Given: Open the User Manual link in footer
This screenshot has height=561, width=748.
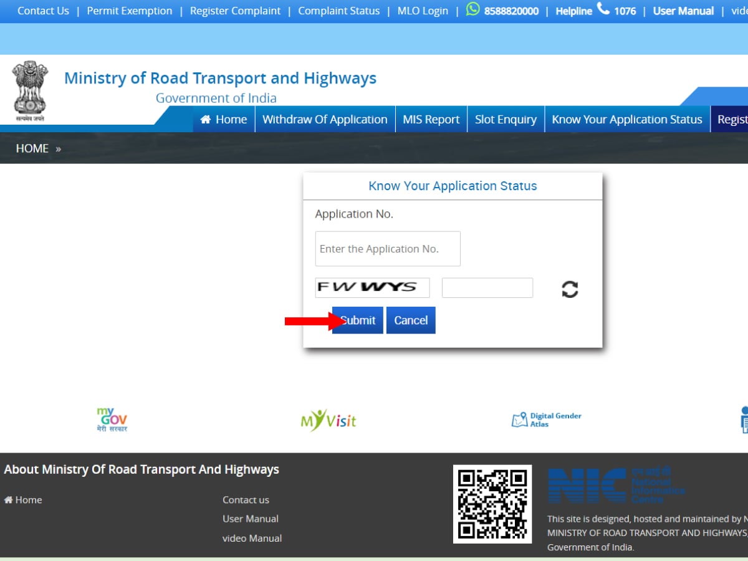Looking at the screenshot, I should pos(250,519).
